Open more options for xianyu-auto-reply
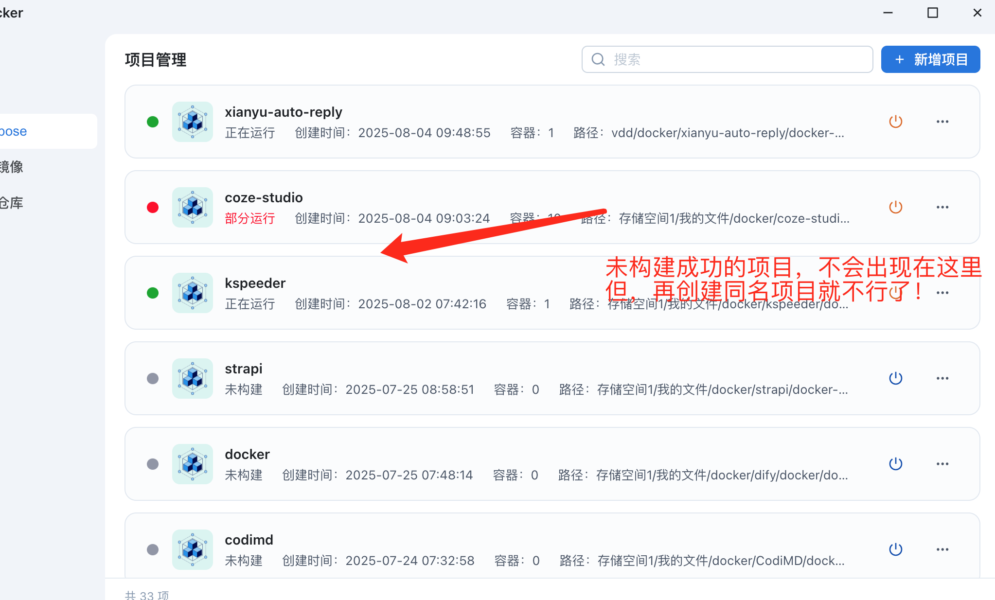This screenshot has width=995, height=600. click(x=942, y=122)
